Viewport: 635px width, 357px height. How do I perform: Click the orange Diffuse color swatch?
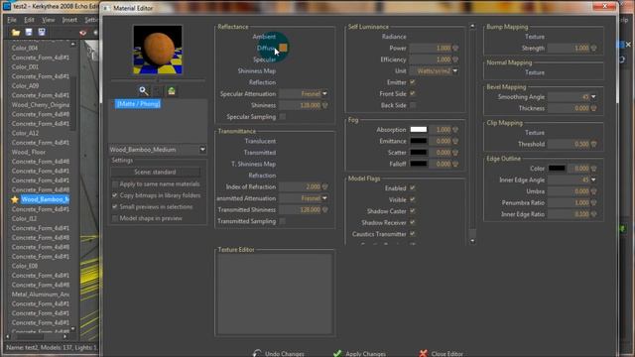[283, 48]
